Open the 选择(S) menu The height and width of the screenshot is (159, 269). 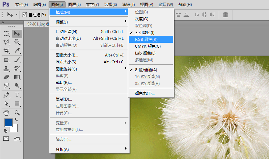[x=111, y=5]
